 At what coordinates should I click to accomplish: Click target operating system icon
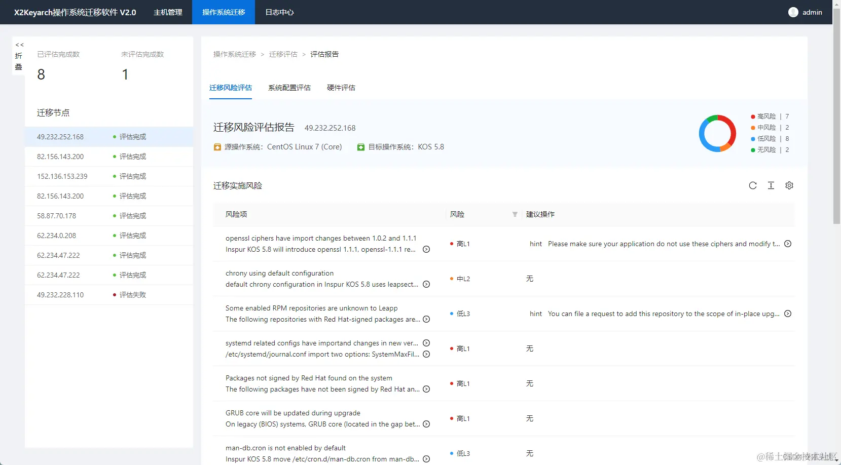pyautogui.click(x=361, y=147)
